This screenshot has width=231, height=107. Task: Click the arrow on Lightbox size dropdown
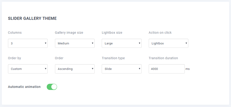[x=139, y=43]
